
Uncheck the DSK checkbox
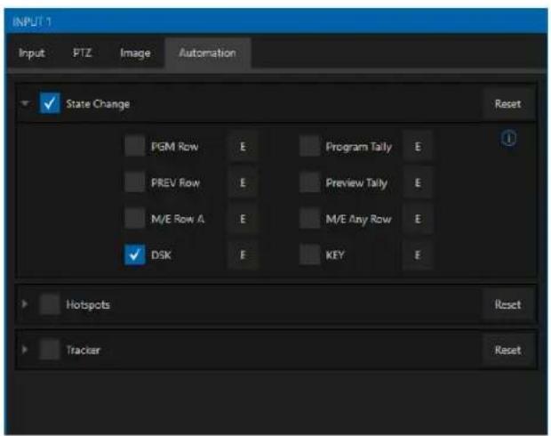tap(135, 255)
